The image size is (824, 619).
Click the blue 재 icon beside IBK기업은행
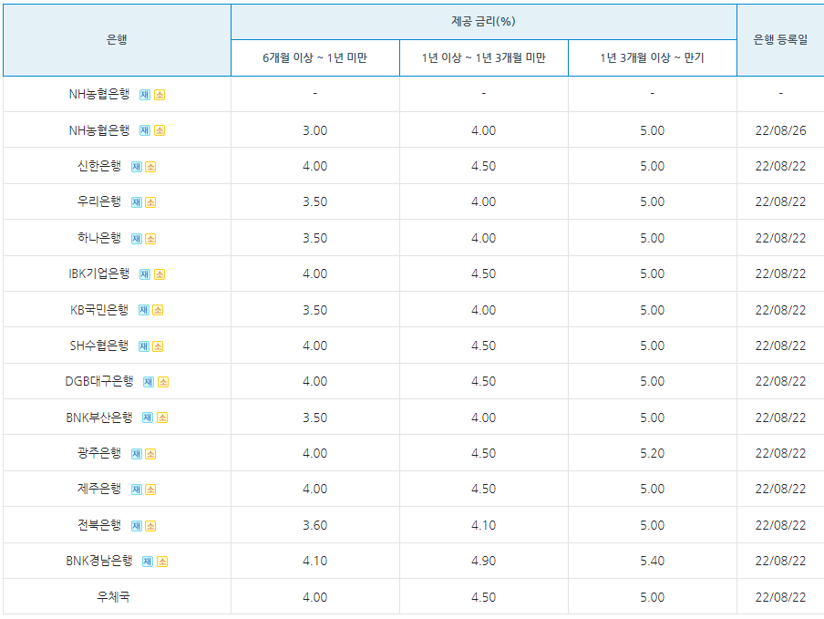coord(145,274)
